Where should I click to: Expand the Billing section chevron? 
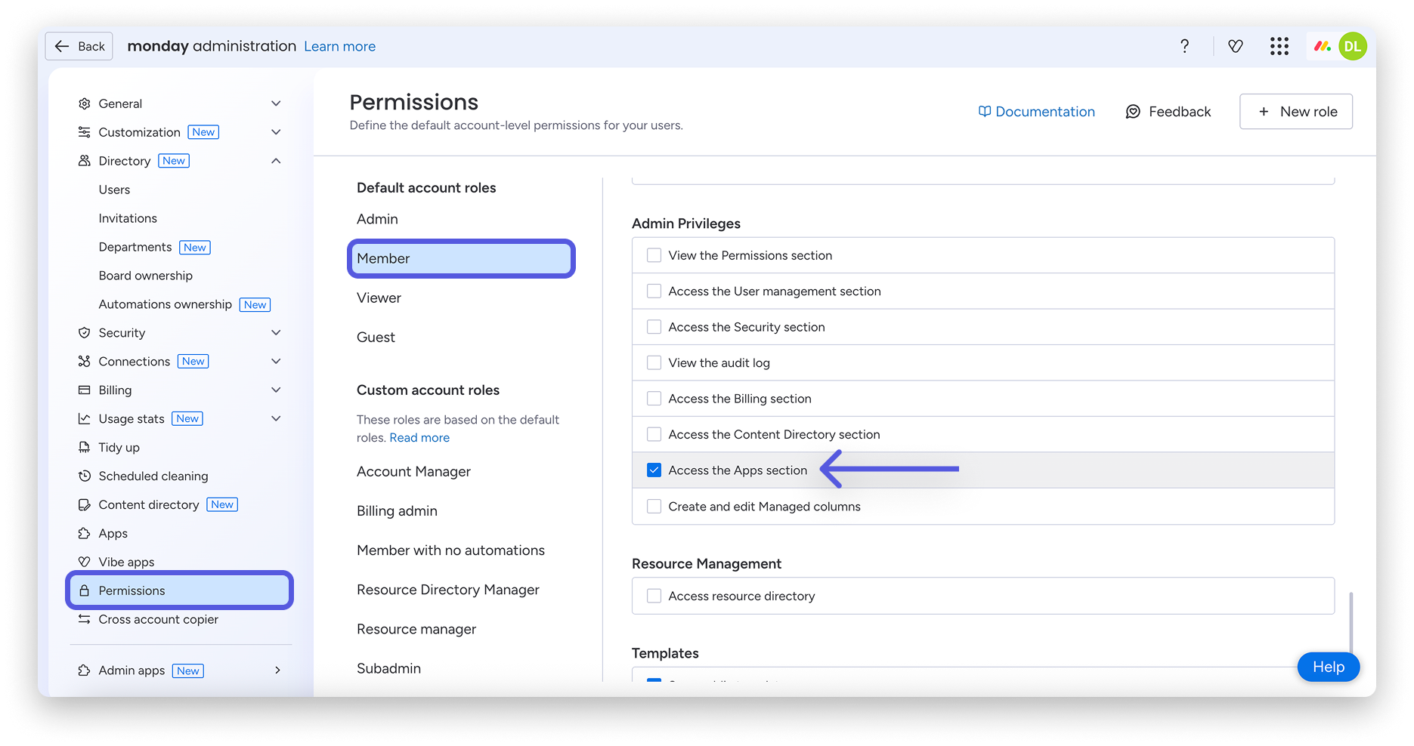(x=277, y=390)
